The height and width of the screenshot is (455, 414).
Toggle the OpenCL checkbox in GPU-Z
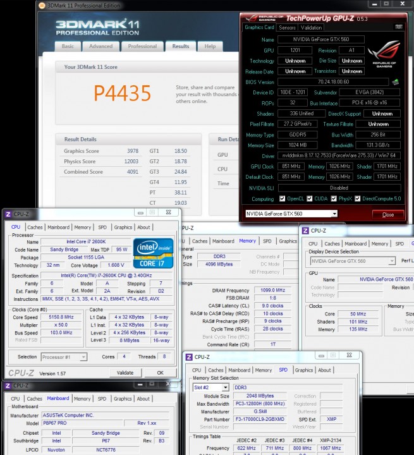[x=282, y=198]
